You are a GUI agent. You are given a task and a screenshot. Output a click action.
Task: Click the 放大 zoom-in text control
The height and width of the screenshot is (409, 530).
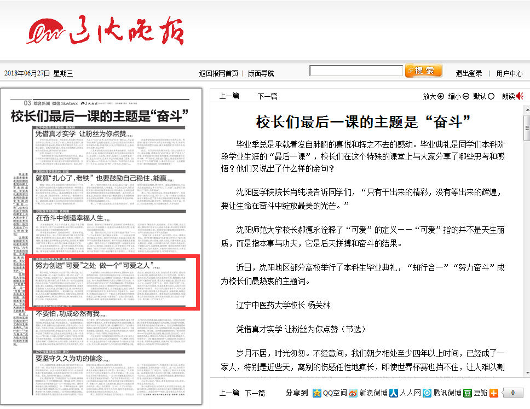point(433,96)
